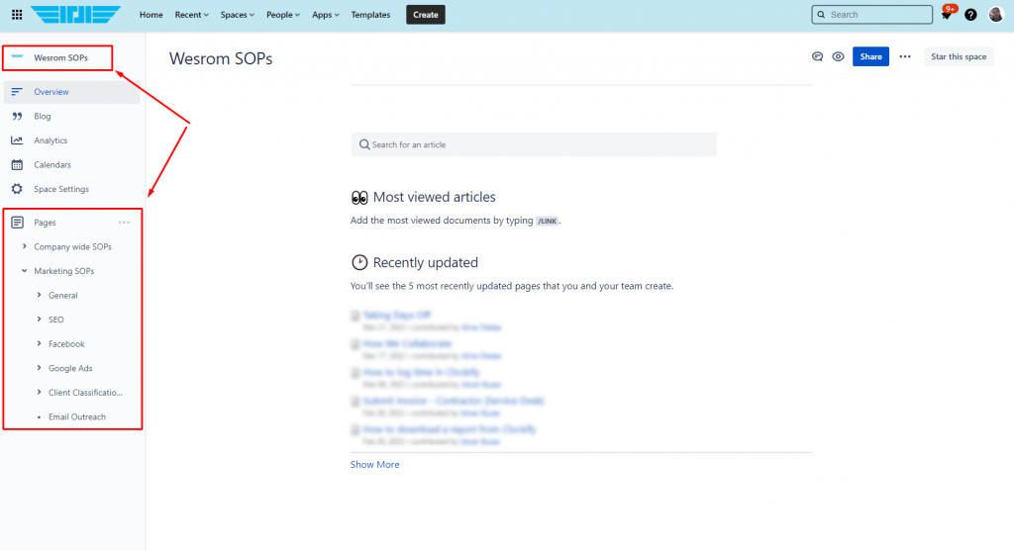1014x551 pixels.
Task: Collapse the Marketing SOPs tree item
Action: tap(25, 271)
